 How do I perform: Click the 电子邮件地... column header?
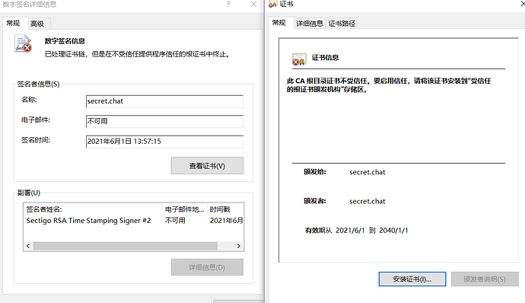click(x=185, y=209)
